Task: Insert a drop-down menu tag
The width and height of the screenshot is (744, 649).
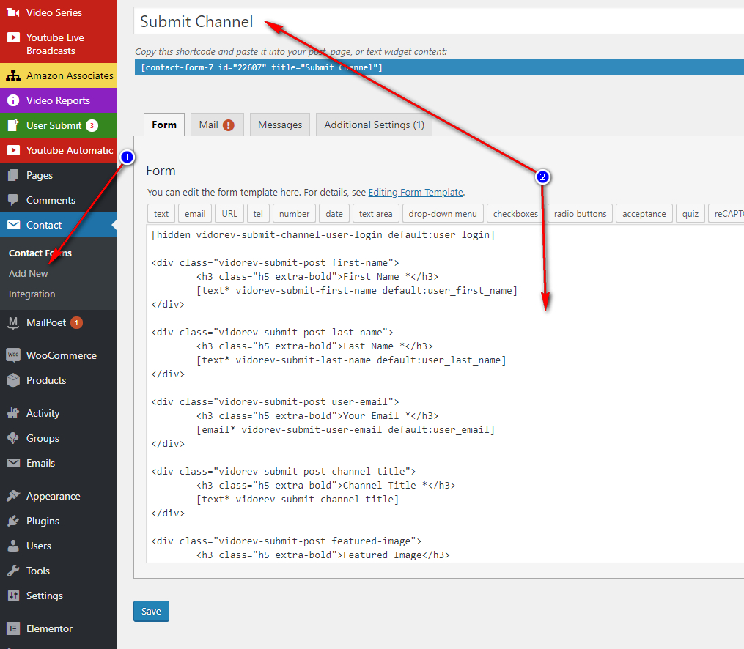Action: click(442, 214)
